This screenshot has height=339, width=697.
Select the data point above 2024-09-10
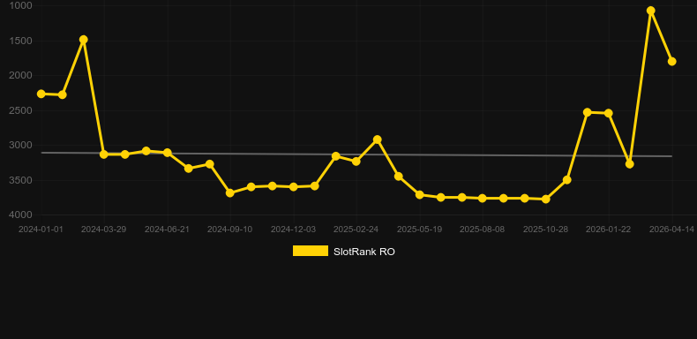(229, 192)
